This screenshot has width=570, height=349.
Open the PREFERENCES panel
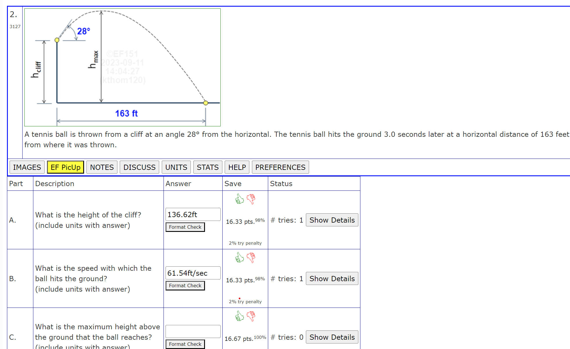(281, 167)
